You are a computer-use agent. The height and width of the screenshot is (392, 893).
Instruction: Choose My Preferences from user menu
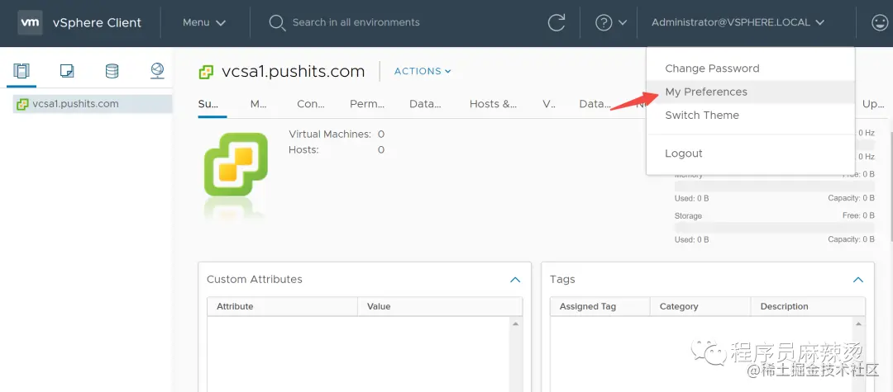(x=751, y=92)
